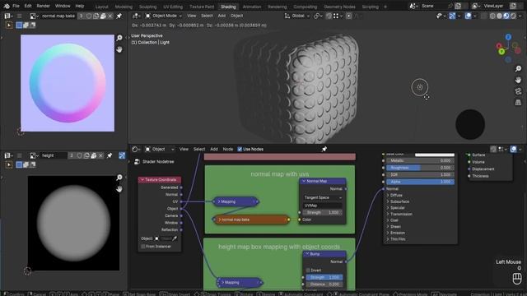Click Bump node Distance field
This screenshot has width=527, height=296.
pyautogui.click(x=324, y=284)
